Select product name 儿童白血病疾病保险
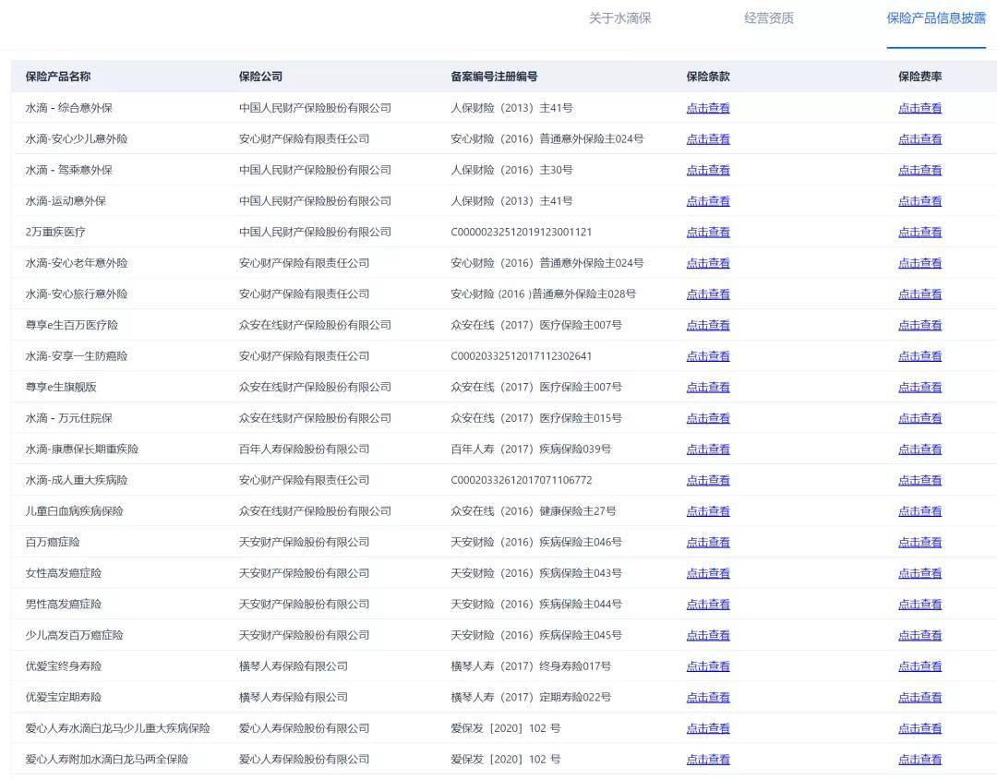Screen dimensions: 997x779 [74, 511]
